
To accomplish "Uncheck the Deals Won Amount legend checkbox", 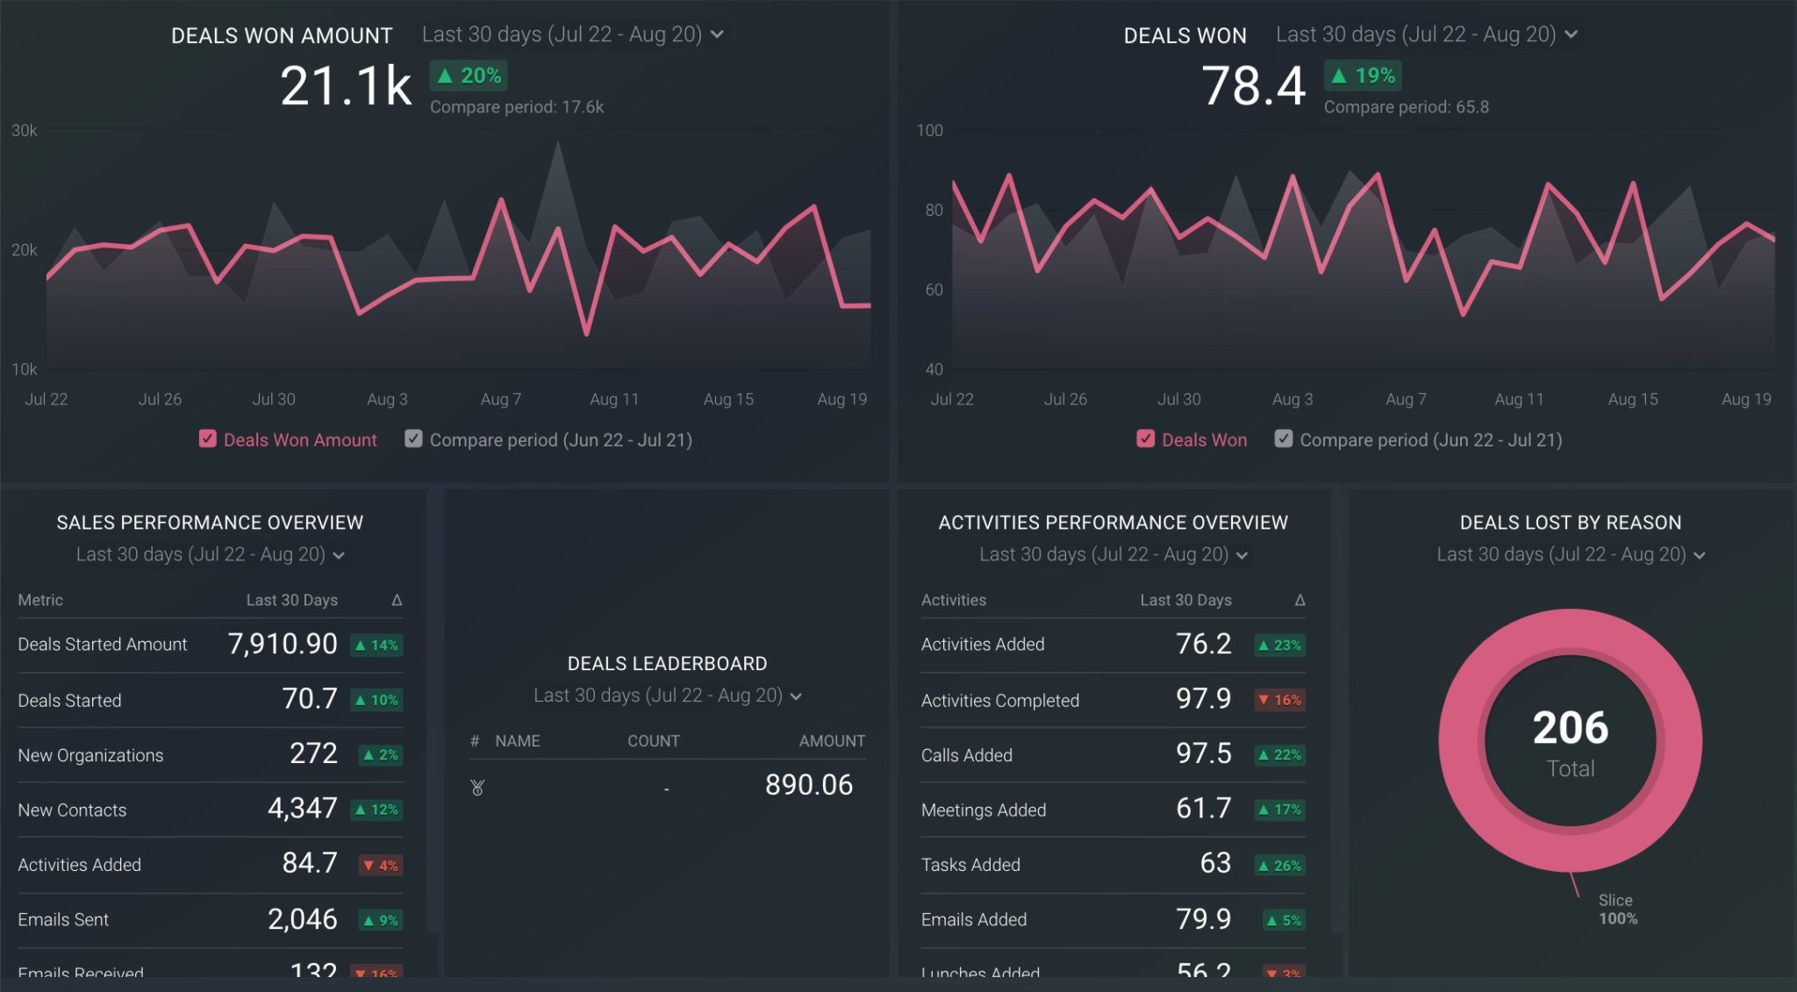I will point(208,439).
